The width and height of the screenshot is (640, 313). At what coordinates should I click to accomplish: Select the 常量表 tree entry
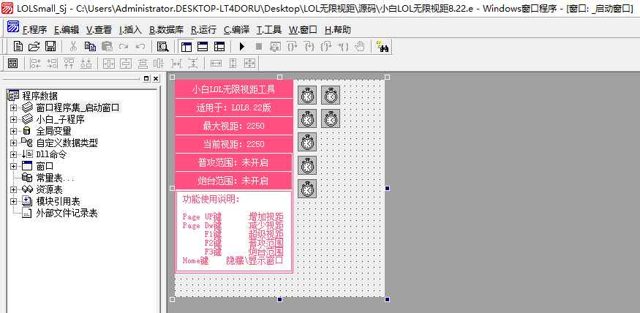click(55, 178)
